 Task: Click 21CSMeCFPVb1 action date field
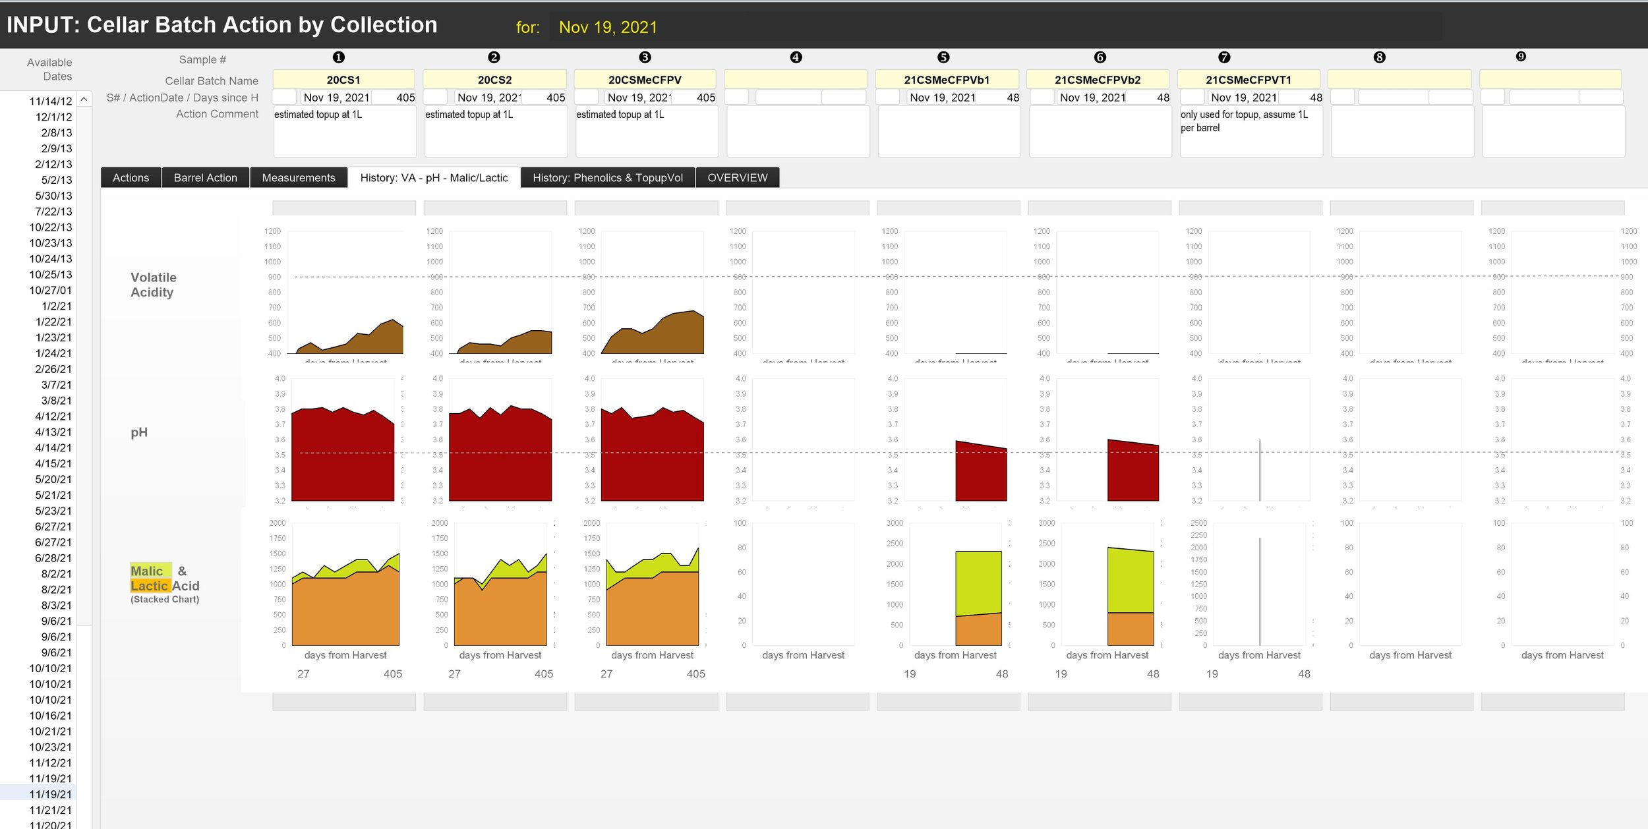943,98
